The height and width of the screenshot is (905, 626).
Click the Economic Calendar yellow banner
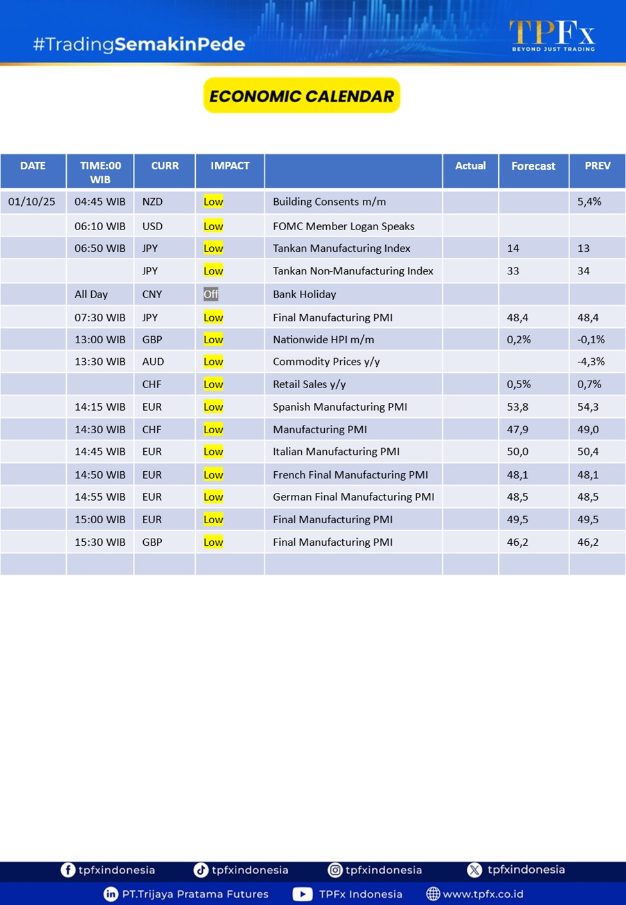[302, 96]
